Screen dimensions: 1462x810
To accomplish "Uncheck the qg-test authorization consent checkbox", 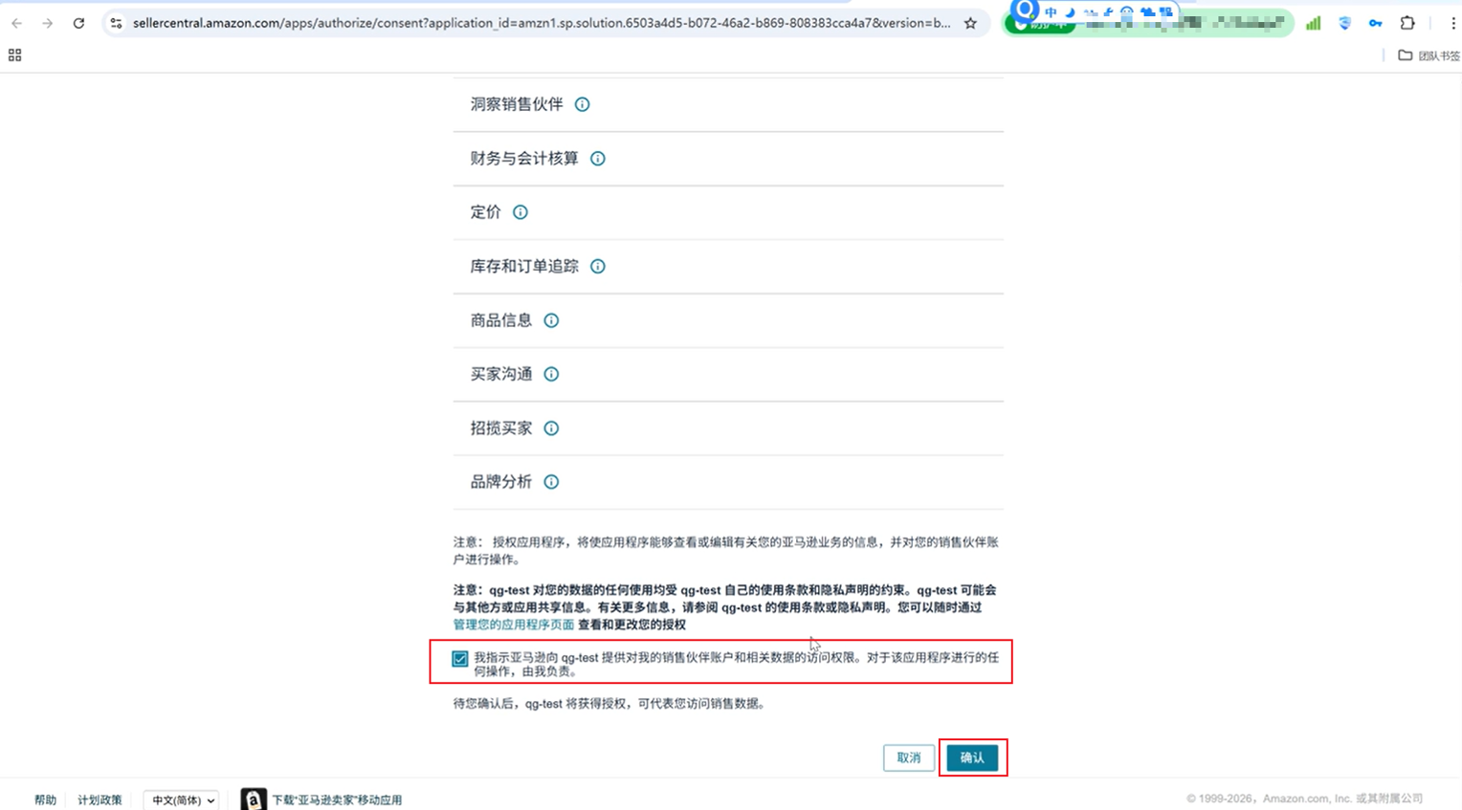I will point(460,659).
